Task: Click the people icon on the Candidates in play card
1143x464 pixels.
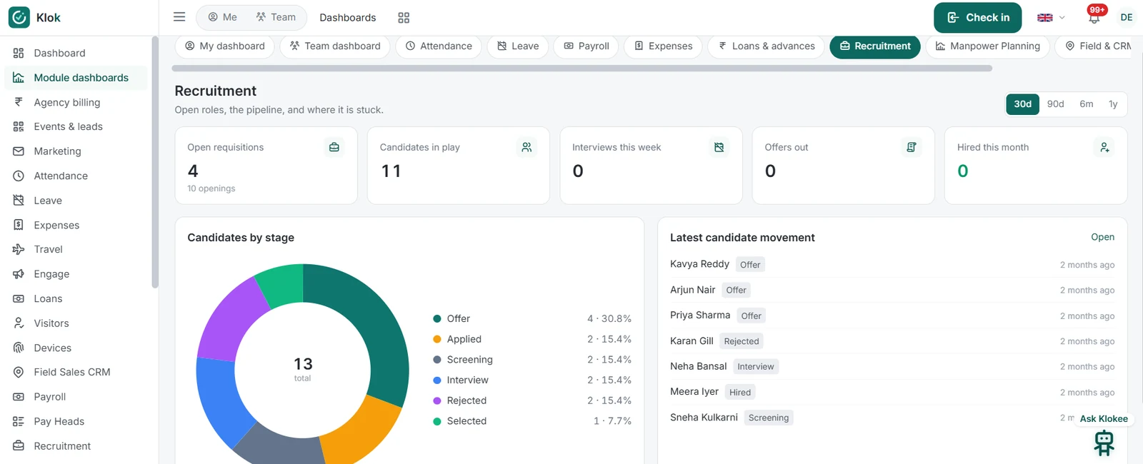Action: 526,147
